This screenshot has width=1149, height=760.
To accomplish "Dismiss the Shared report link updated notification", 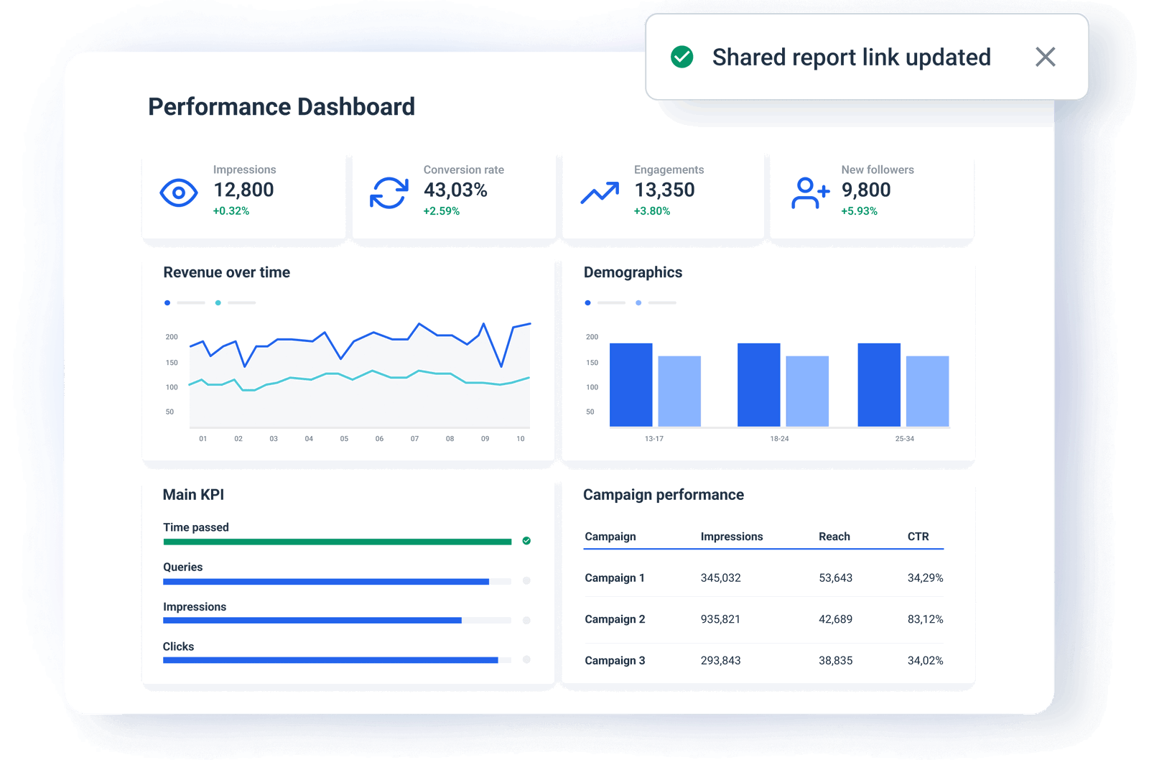I will point(1046,57).
